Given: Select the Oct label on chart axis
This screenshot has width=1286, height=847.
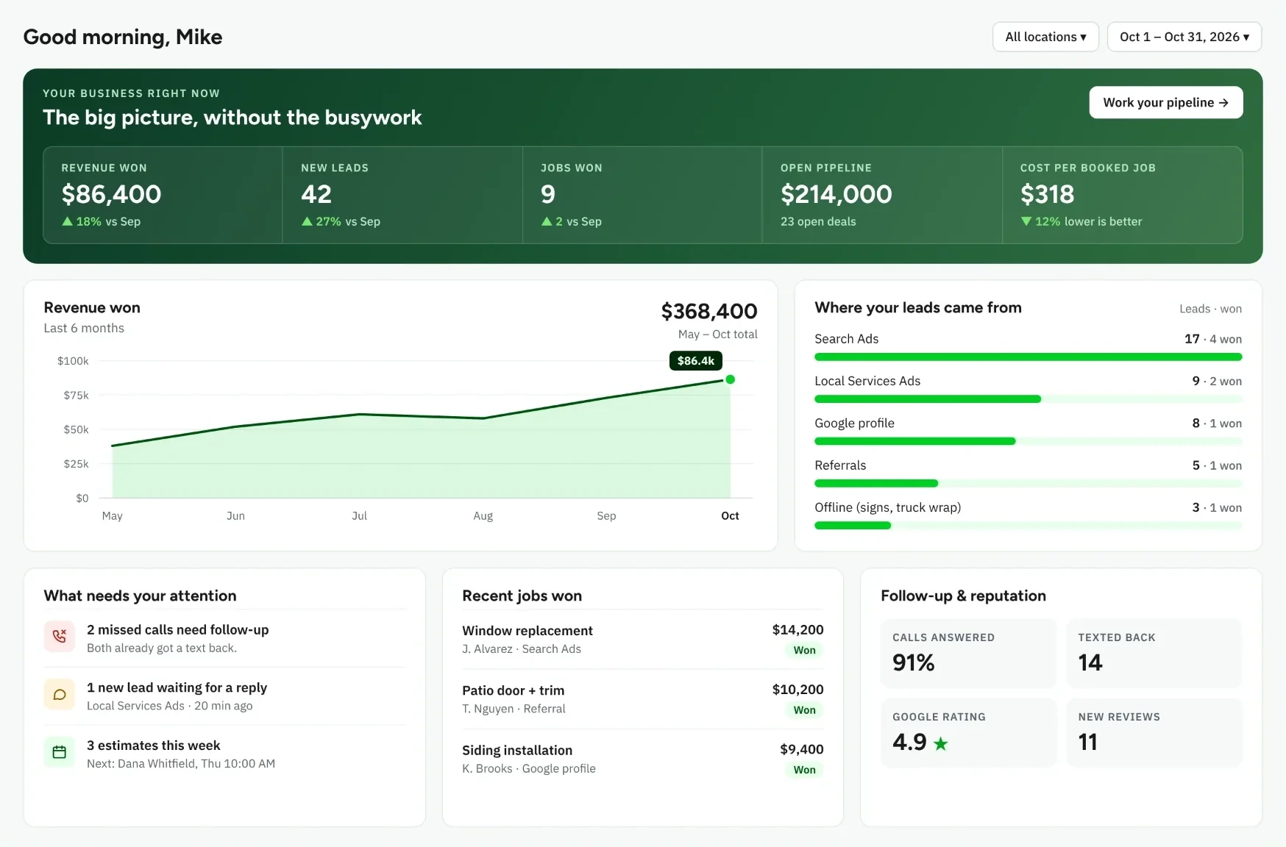Looking at the screenshot, I should coord(730,516).
